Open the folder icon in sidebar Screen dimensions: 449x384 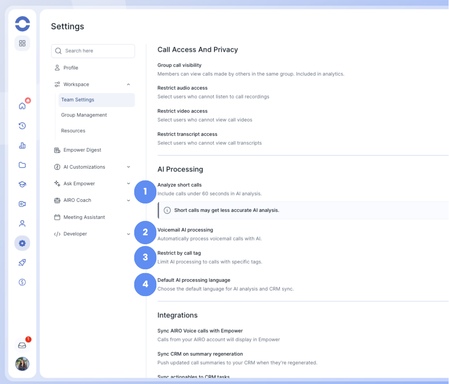click(x=23, y=165)
